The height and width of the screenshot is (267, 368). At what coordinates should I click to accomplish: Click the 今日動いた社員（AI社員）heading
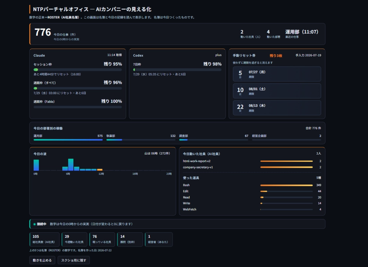click(202, 154)
